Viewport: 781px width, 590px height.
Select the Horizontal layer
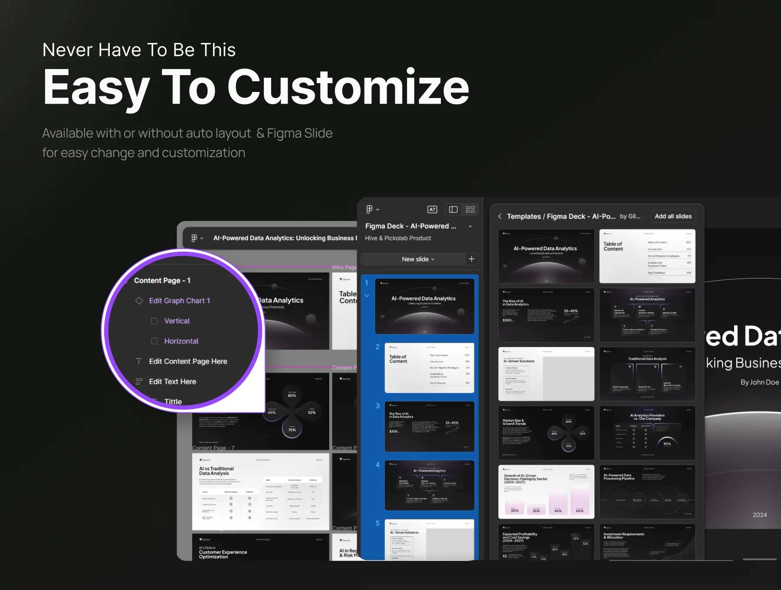point(181,341)
